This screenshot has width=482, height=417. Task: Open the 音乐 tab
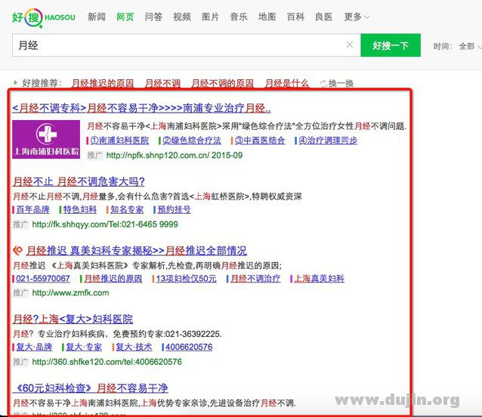coord(239,17)
